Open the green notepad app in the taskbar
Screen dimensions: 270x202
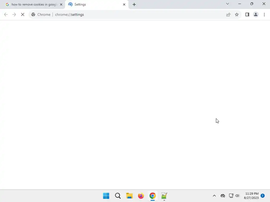(164, 196)
